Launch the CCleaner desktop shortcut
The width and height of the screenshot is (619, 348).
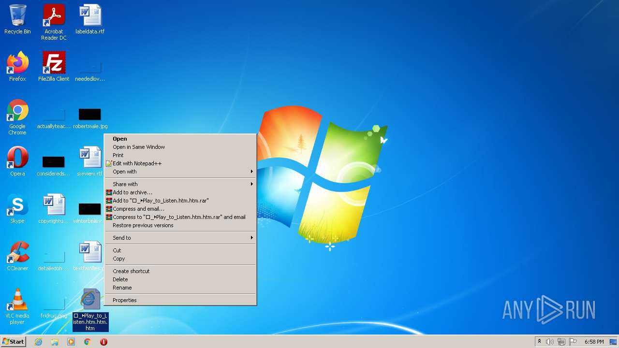(17, 256)
